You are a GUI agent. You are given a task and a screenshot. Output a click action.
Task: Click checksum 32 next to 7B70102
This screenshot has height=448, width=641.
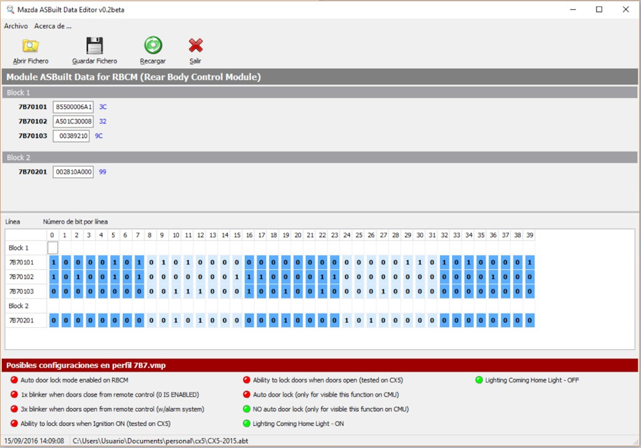pos(103,122)
